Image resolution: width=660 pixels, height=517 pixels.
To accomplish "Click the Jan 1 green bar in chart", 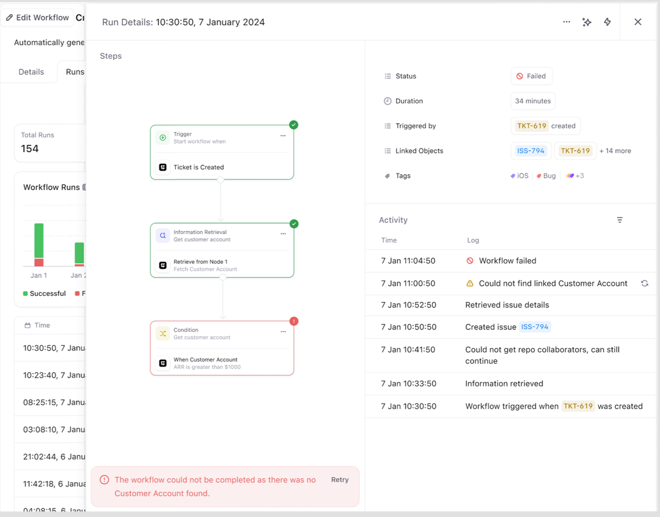I will pos(38,241).
